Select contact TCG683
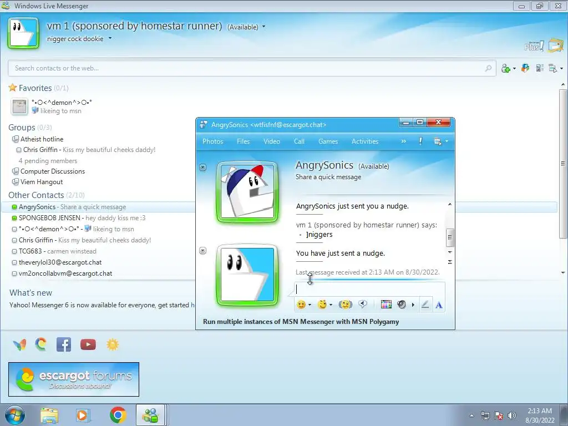This screenshot has height=426, width=568. (x=31, y=251)
